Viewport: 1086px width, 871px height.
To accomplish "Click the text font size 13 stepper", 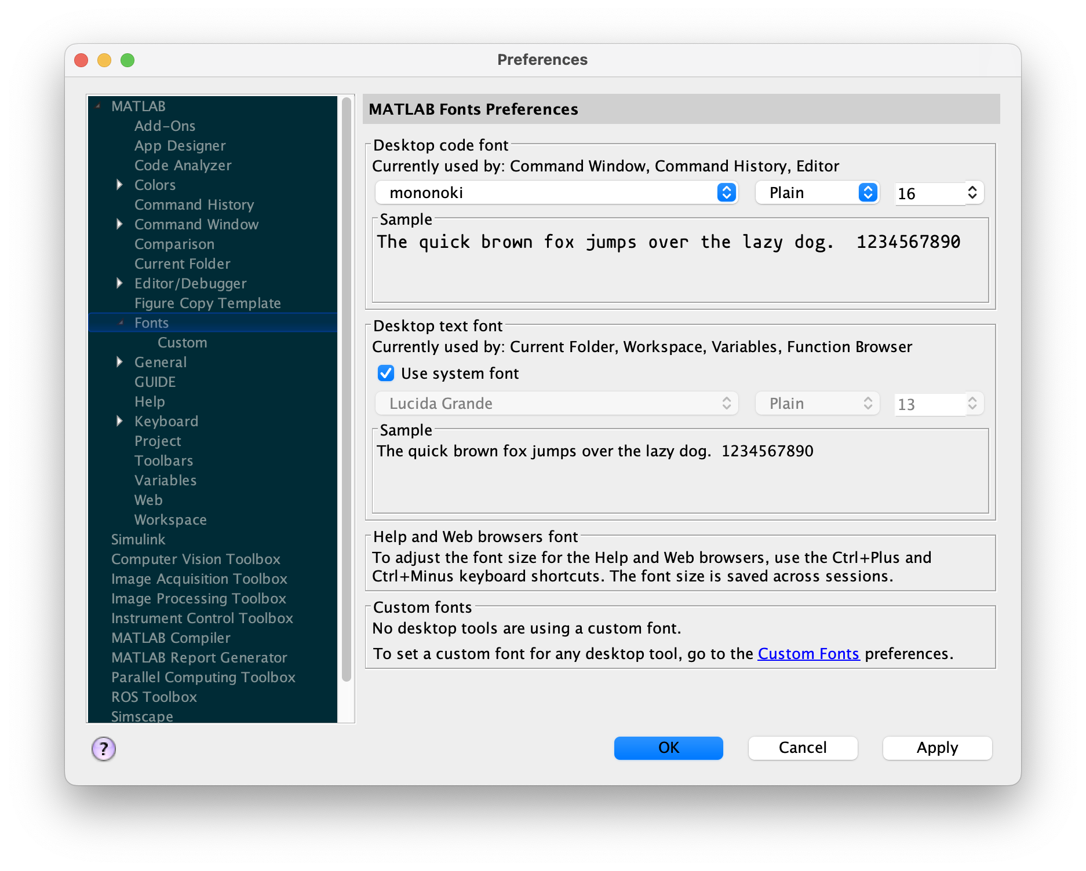I will (972, 403).
